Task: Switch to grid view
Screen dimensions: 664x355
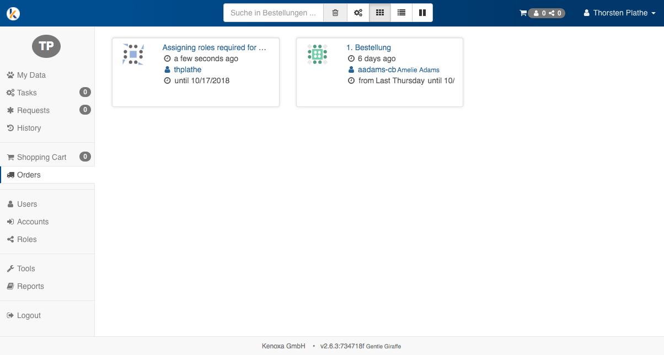Action: point(380,13)
